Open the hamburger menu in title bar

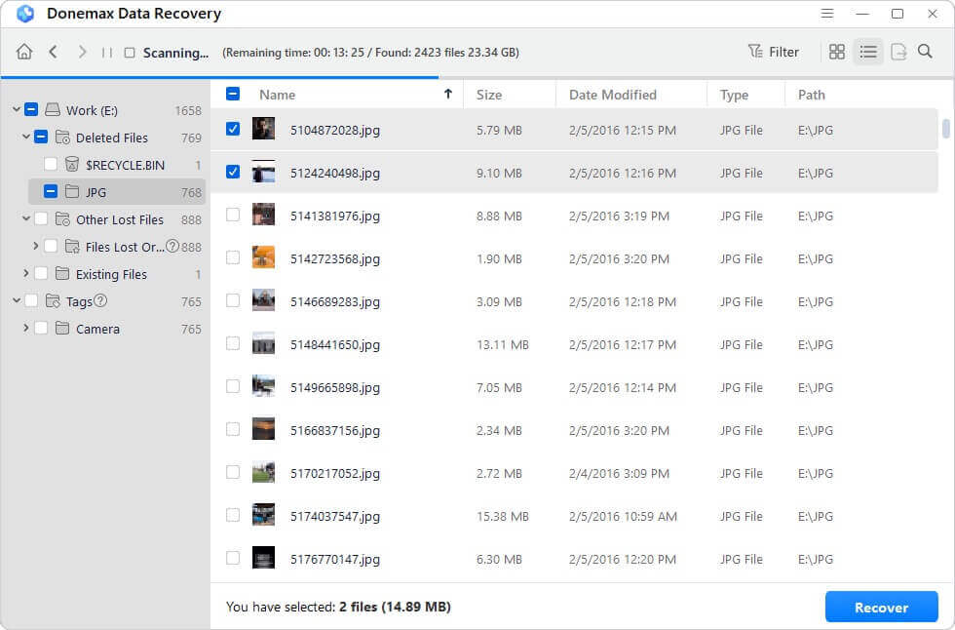pos(827,14)
